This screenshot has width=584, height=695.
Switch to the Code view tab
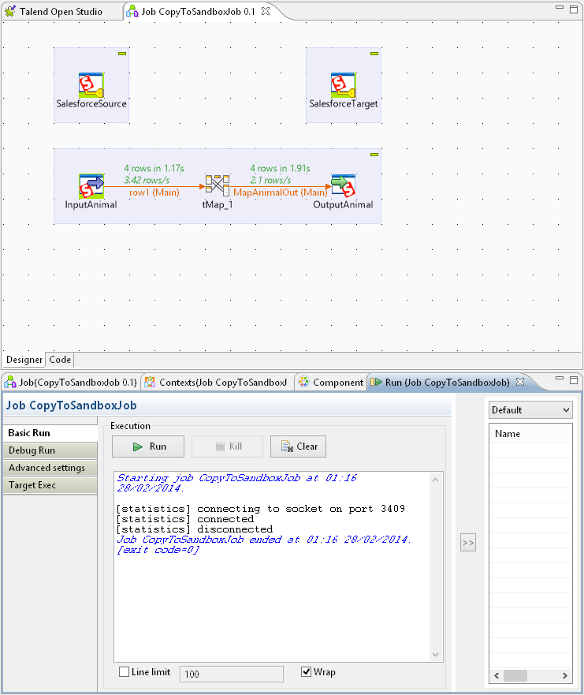60,360
